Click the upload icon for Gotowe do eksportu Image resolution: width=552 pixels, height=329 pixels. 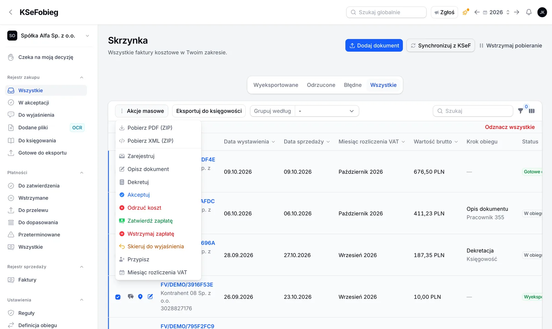click(11, 153)
